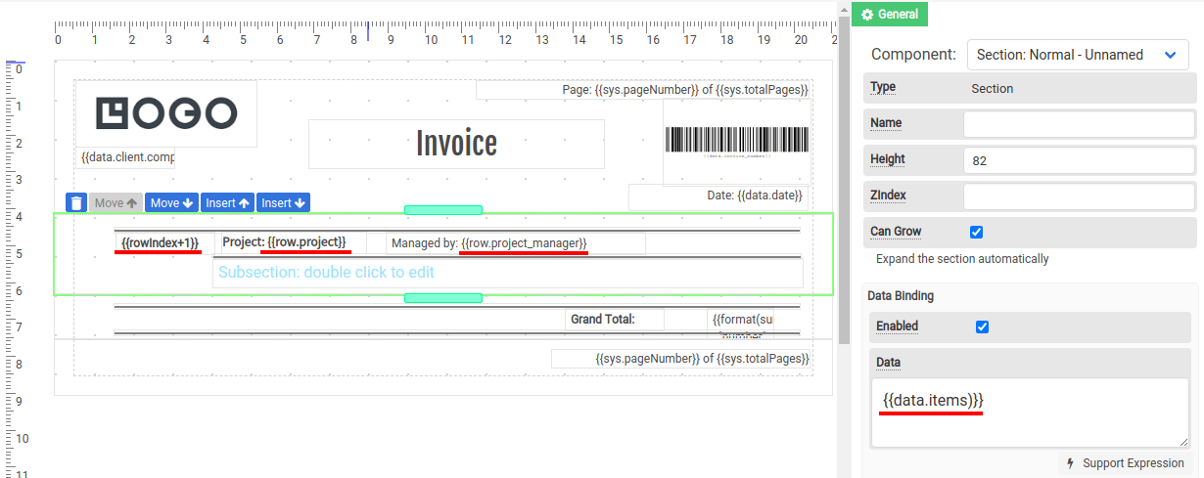Click the ZIndex input field
Viewport: 1204px width, 478px height.
[x=1079, y=196]
